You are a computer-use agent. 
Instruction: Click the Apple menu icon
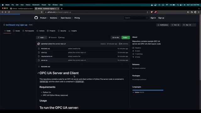click(3, 5)
